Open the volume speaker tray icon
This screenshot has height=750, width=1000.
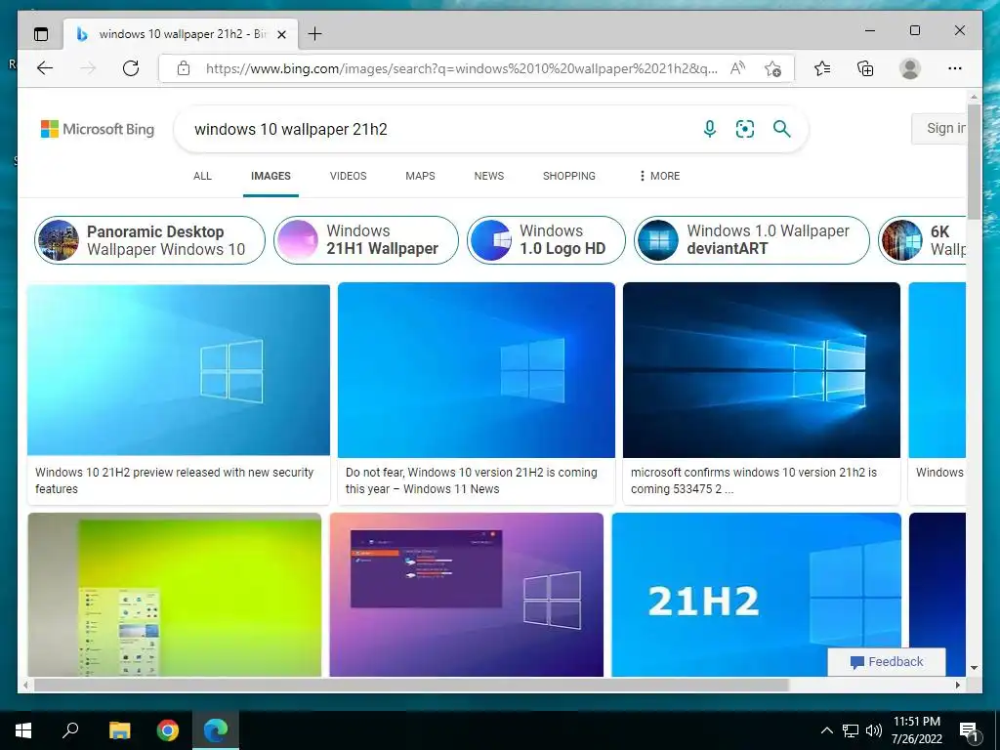click(874, 730)
